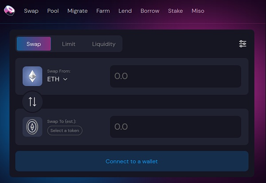Click the ETH token symbol label

[x=53, y=79]
